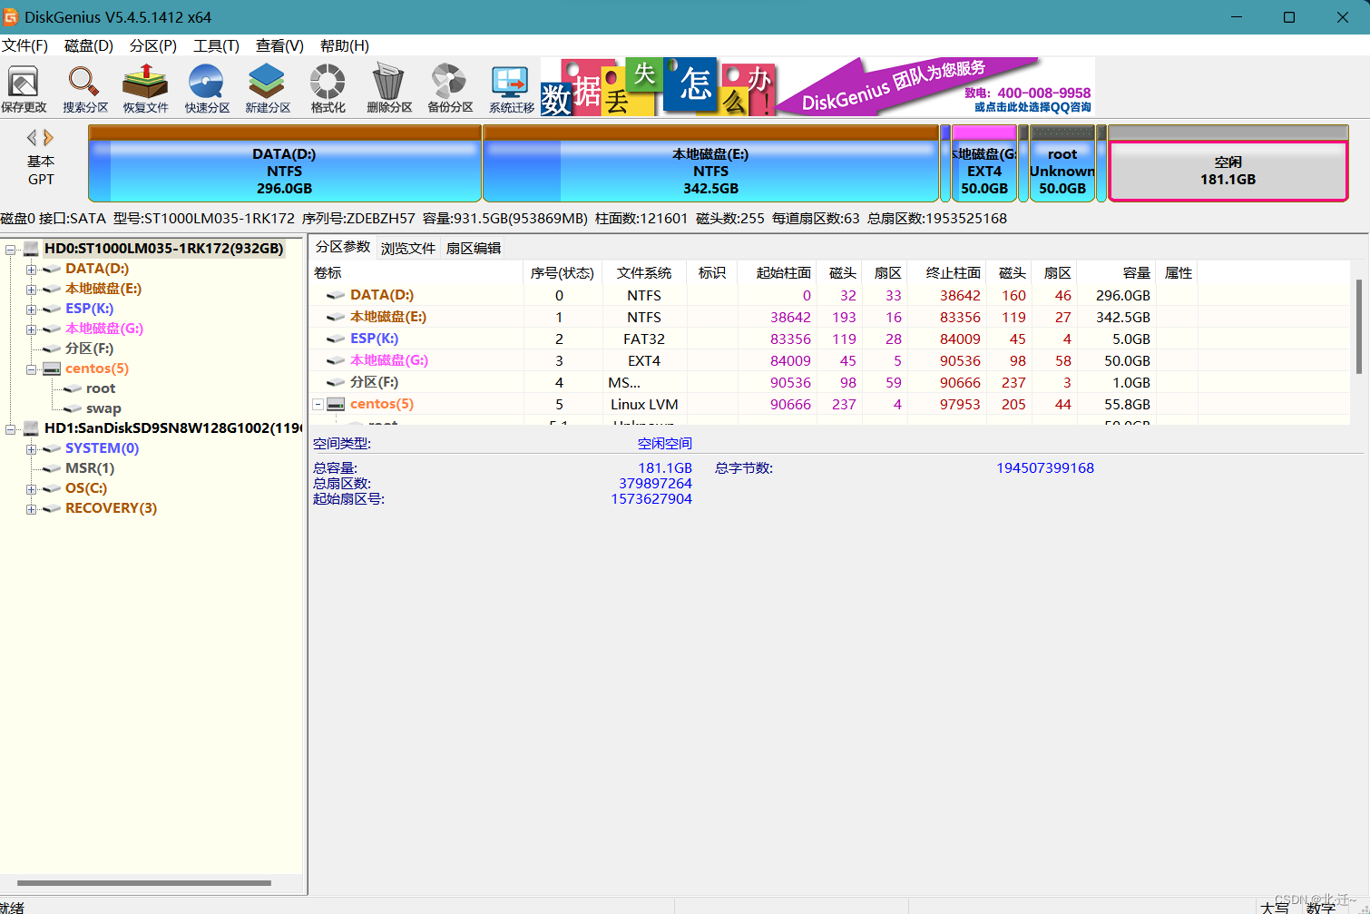Expand the OS(C:) node in sidebar
This screenshot has height=914, width=1370.
(31, 488)
